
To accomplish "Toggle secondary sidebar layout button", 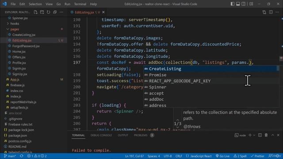I will click(x=244, y=4).
